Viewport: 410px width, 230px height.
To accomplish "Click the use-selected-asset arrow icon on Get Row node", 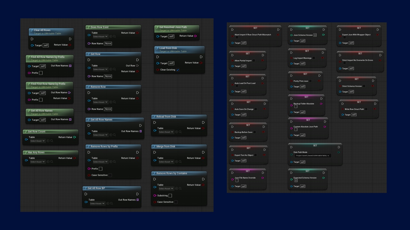I will coord(111,69).
